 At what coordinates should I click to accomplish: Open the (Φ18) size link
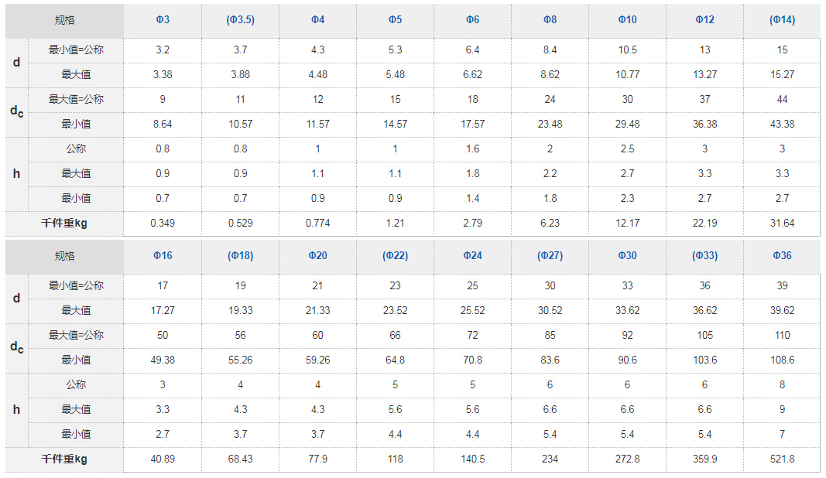click(x=240, y=255)
